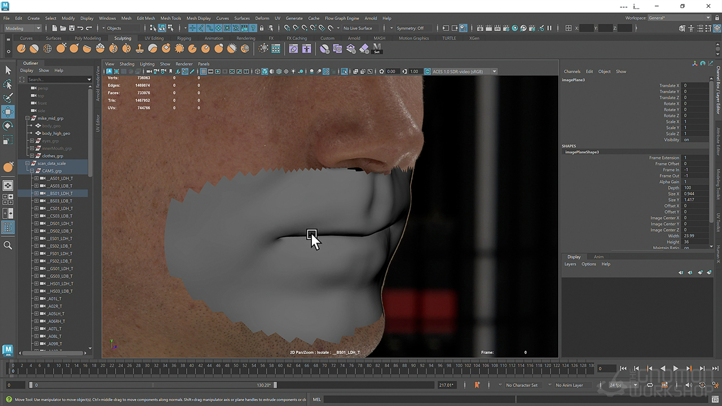The height and width of the screenshot is (406, 722).
Task: Click the Translate X value field
Action: tap(695, 86)
